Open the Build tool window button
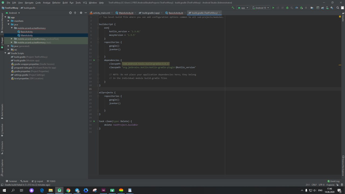The height and width of the screenshot is (194, 345). (24, 181)
